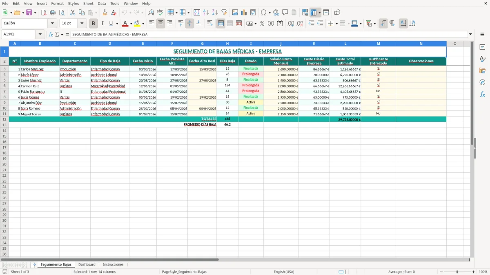Viewport: 490px width, 275px height.
Task: Open font size dropdown list
Action: tap(82, 24)
